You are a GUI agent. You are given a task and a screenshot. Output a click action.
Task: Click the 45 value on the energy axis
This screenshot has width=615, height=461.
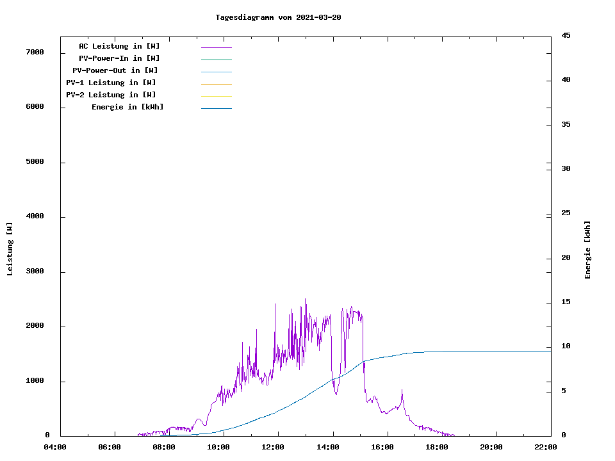pyautogui.click(x=566, y=35)
